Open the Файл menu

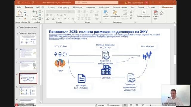19,7
